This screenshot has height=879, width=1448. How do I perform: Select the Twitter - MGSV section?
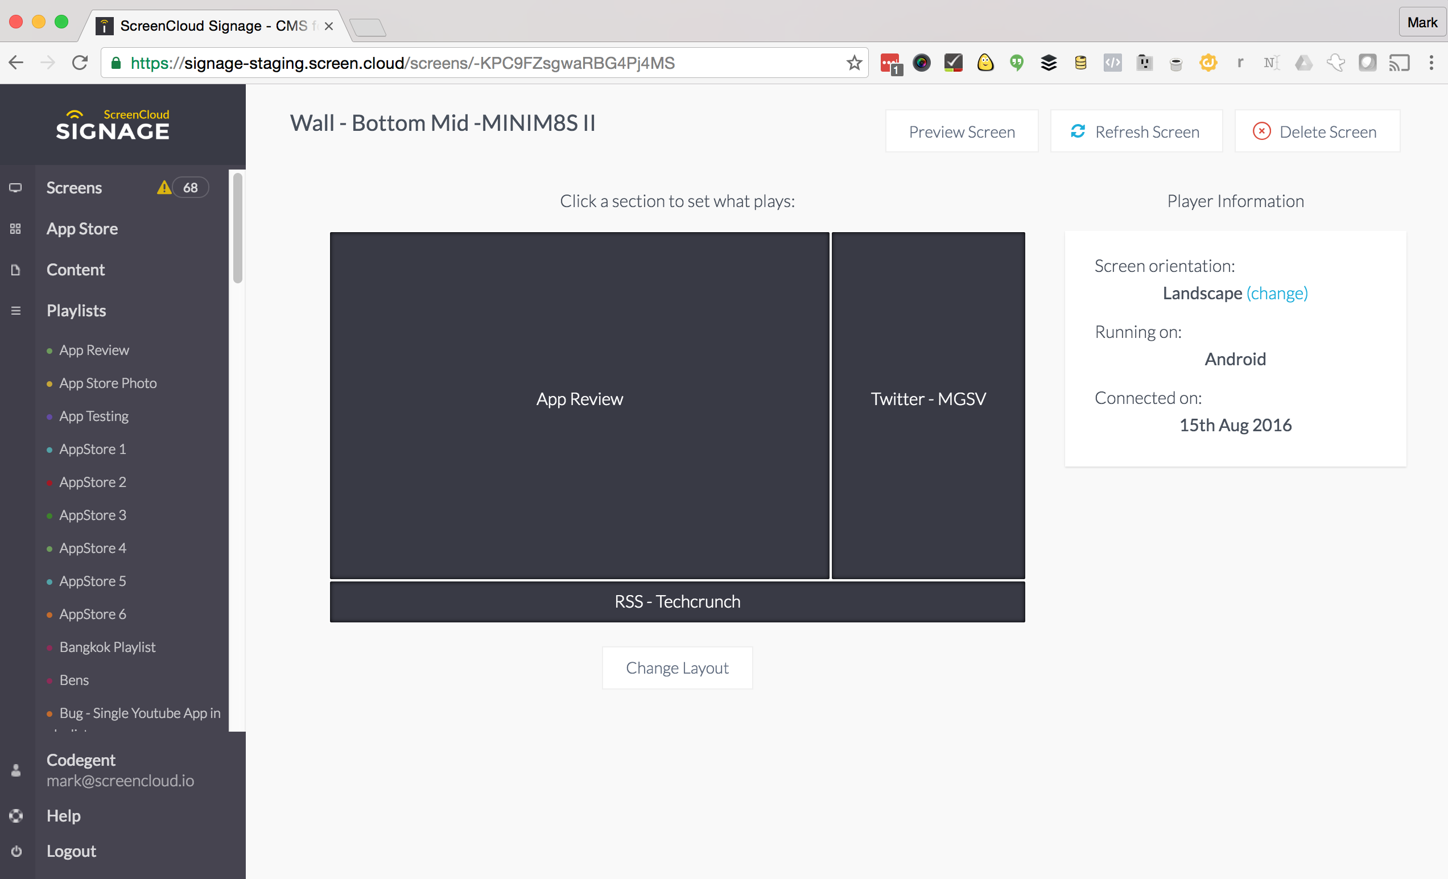(x=928, y=399)
